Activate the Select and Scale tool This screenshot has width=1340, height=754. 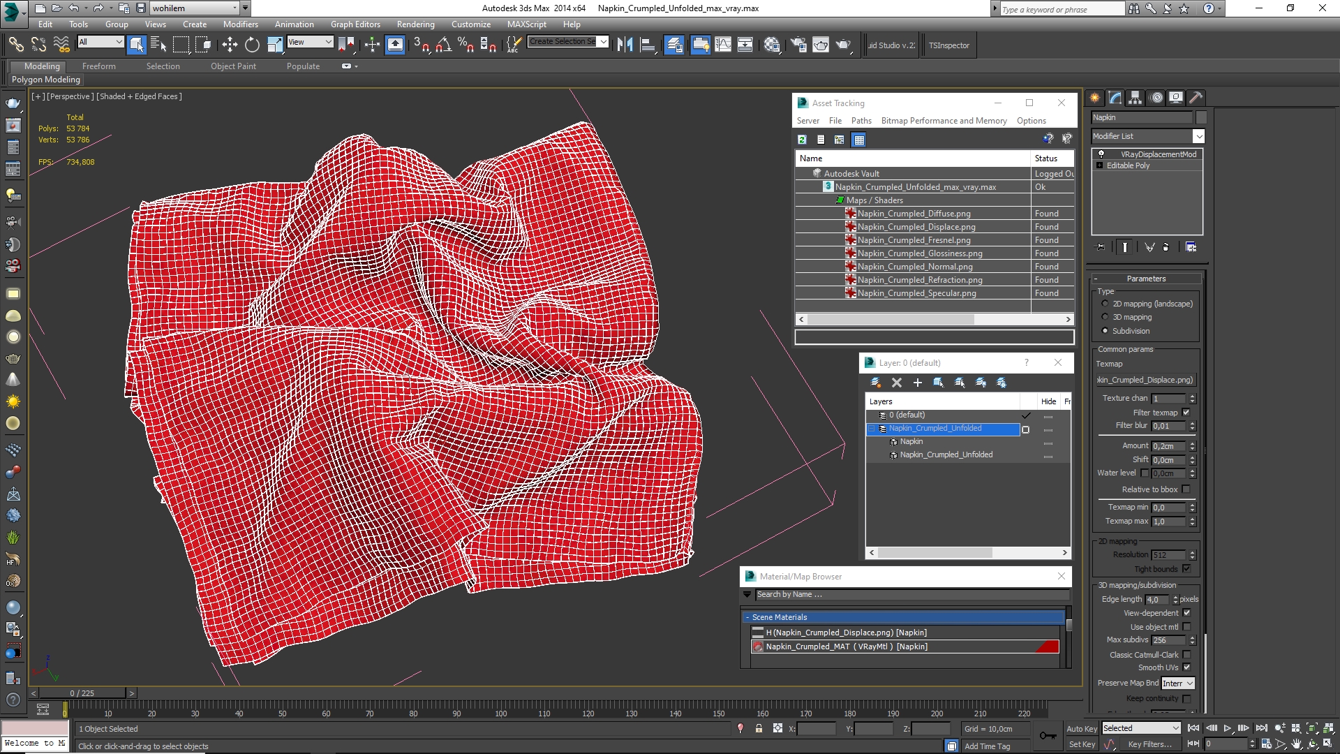(x=275, y=45)
